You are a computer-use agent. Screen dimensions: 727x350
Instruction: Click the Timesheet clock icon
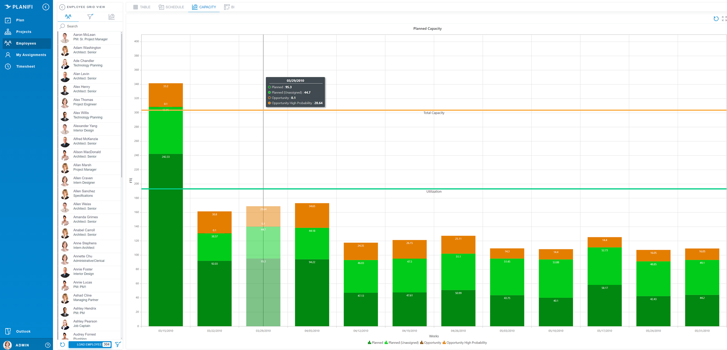point(8,66)
